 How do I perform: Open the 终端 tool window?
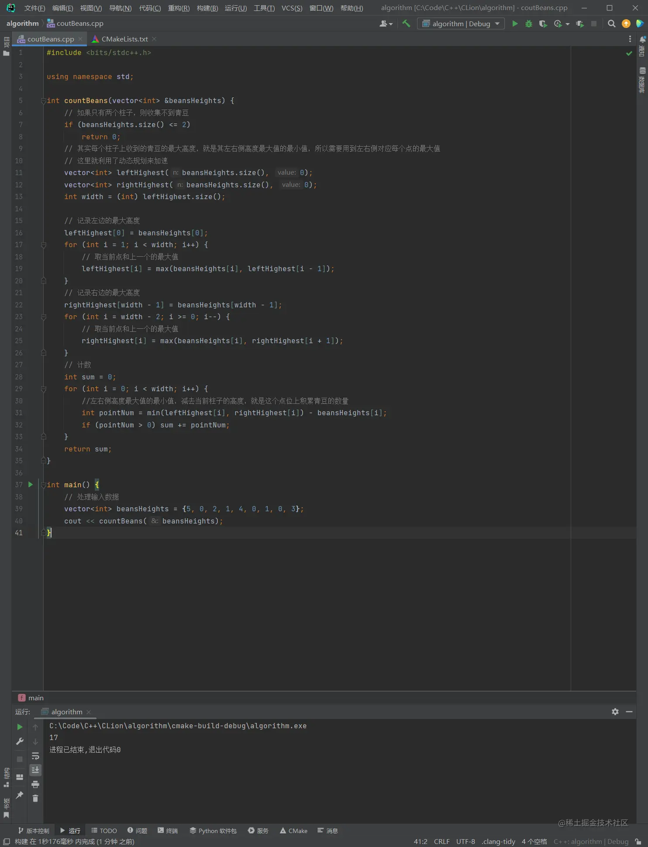pos(168,830)
